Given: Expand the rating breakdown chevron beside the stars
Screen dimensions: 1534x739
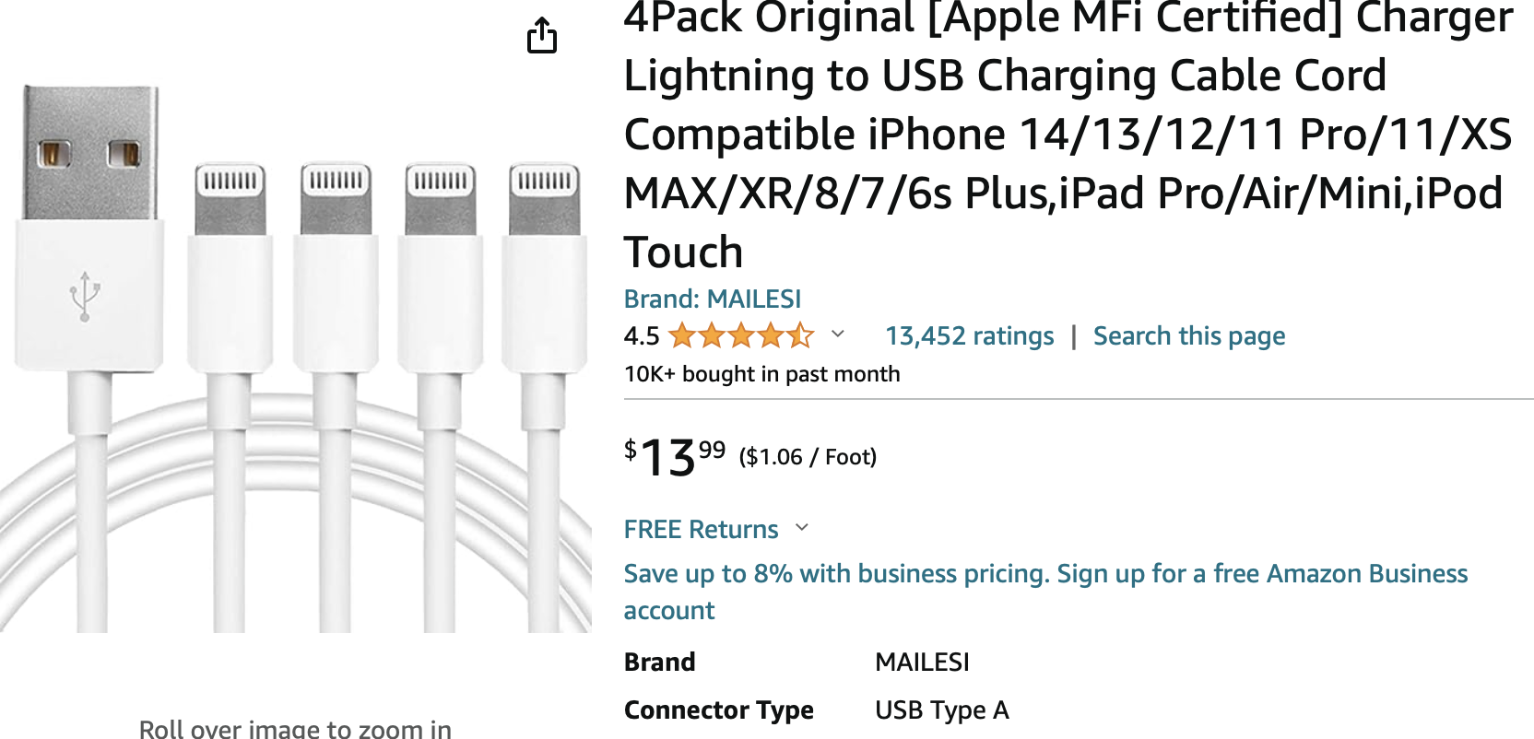Looking at the screenshot, I should tap(838, 334).
